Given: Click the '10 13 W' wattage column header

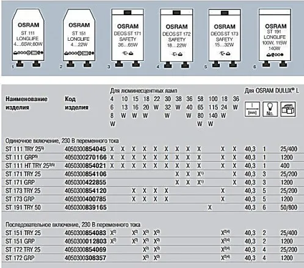Looking at the screenshot, I should 124,107.
